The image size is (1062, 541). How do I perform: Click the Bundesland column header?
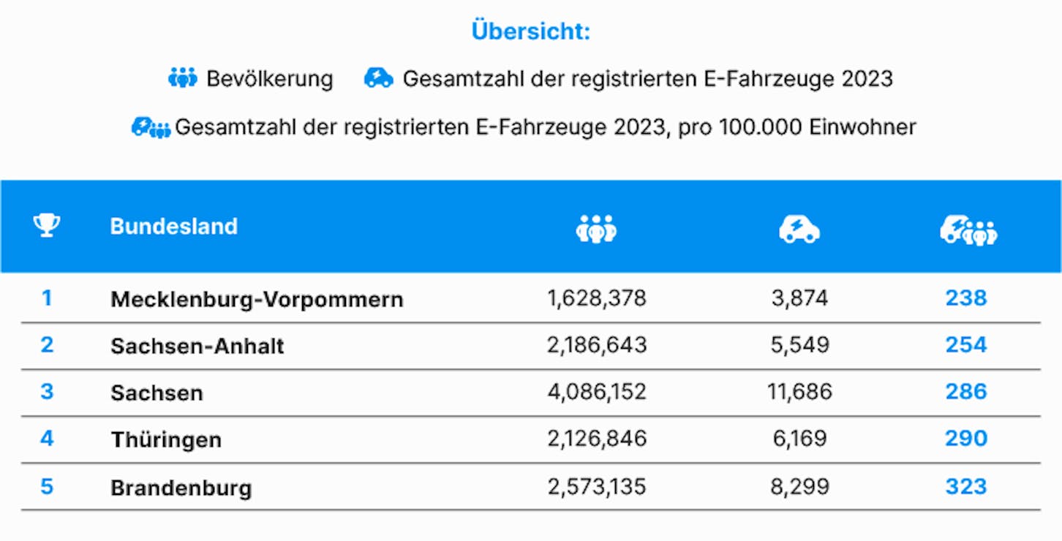[174, 227]
